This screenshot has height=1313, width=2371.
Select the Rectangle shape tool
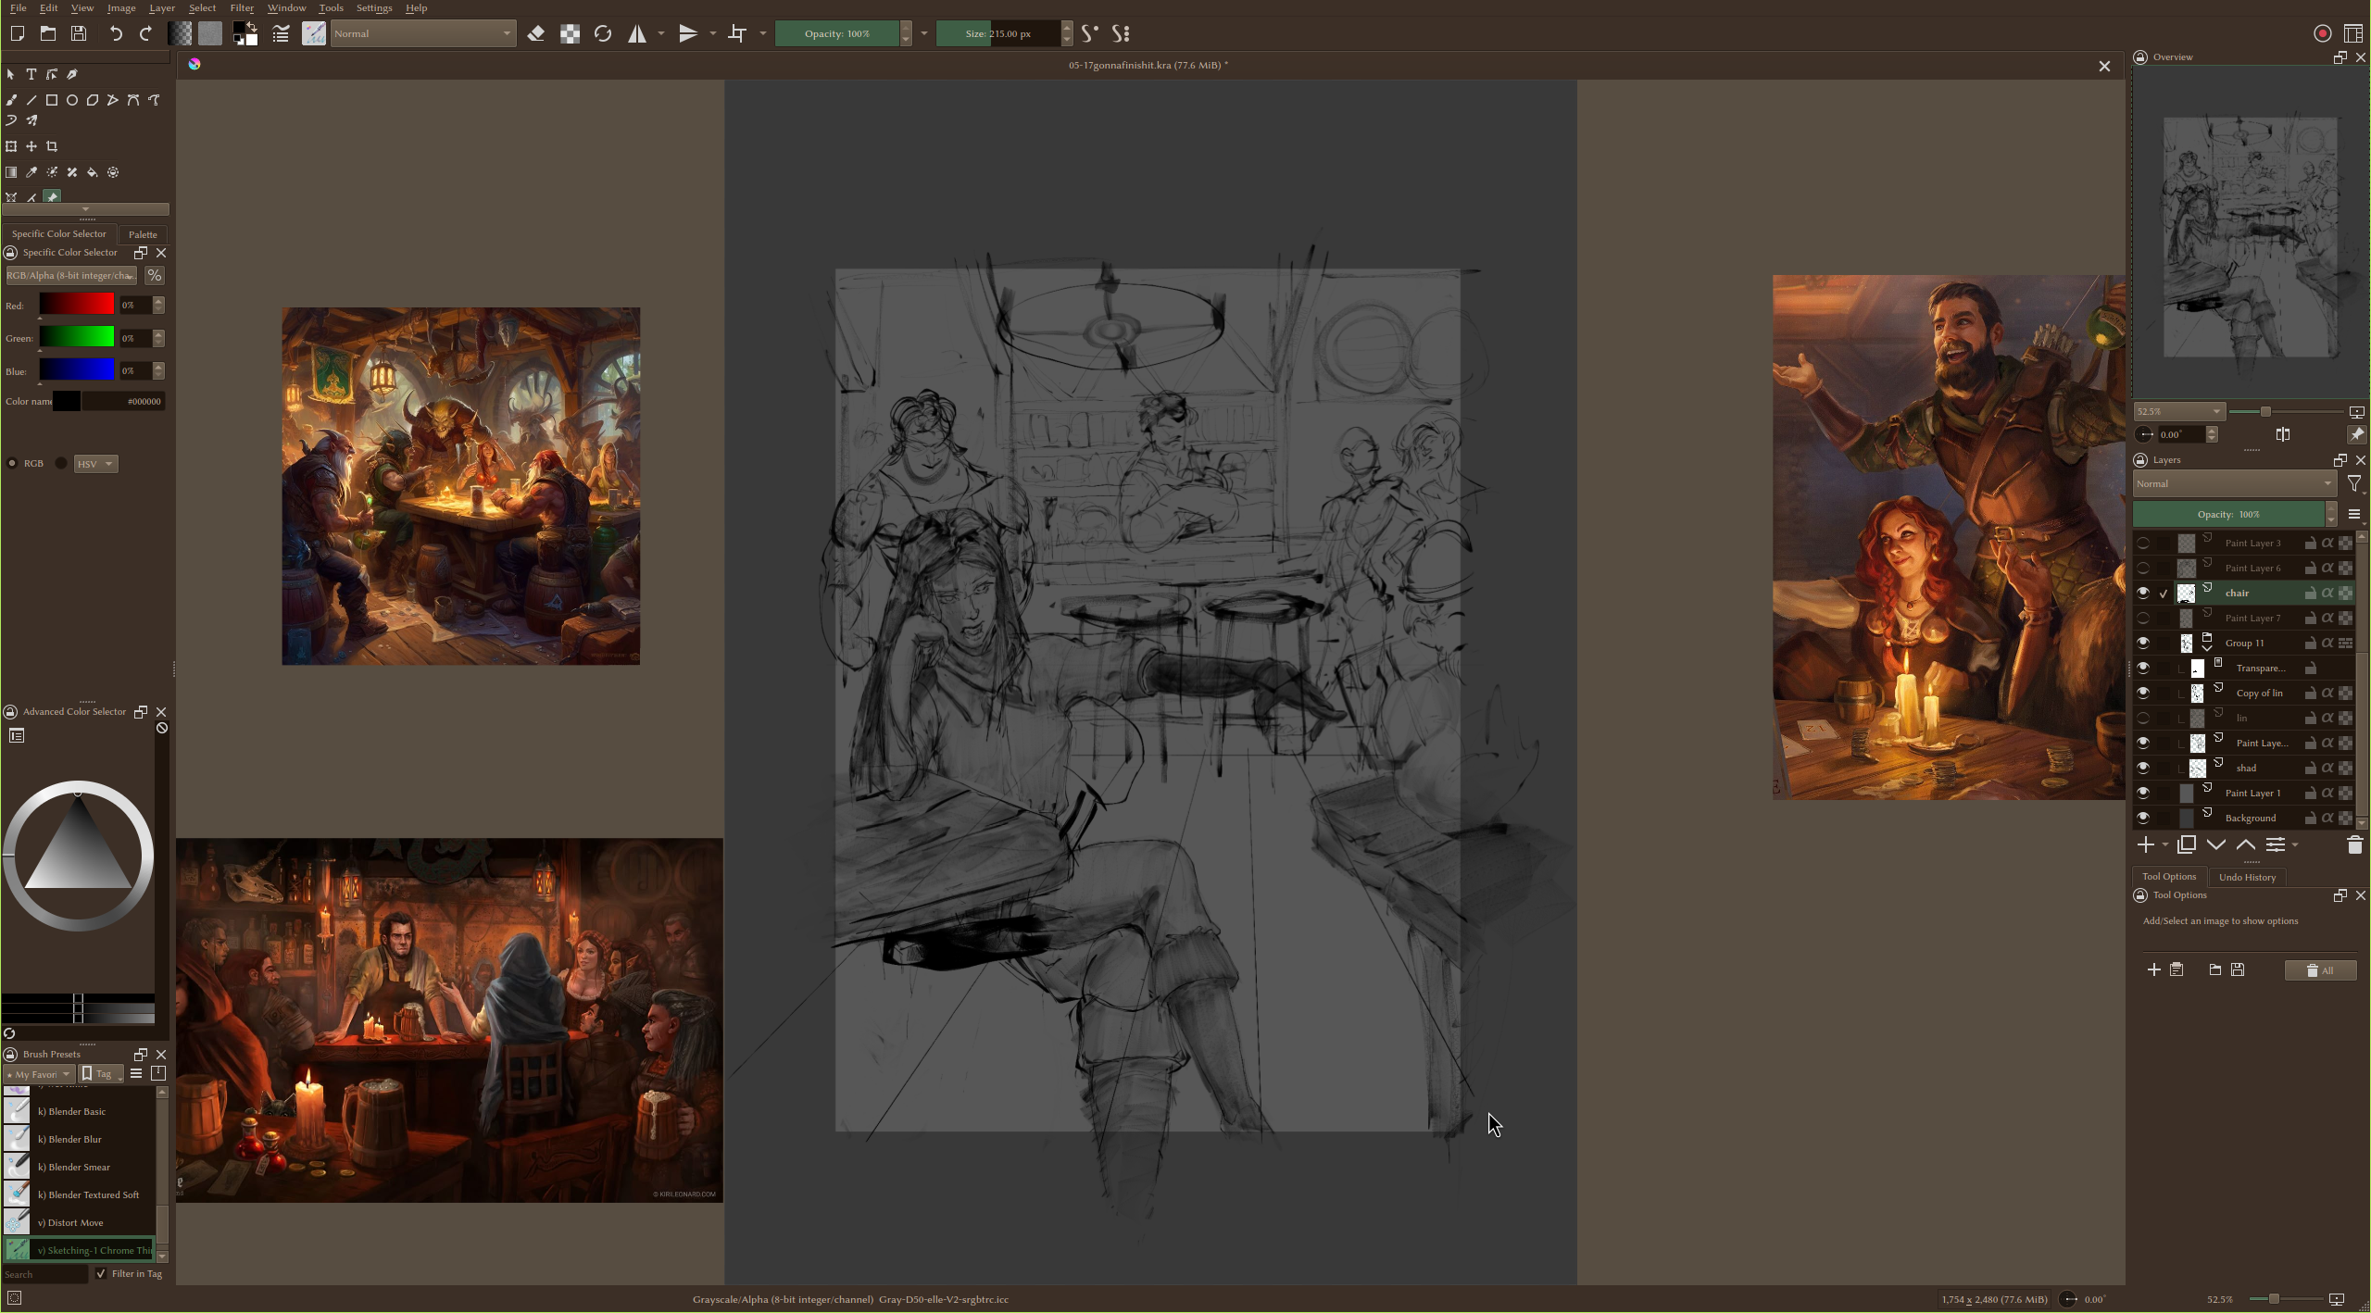point(52,100)
